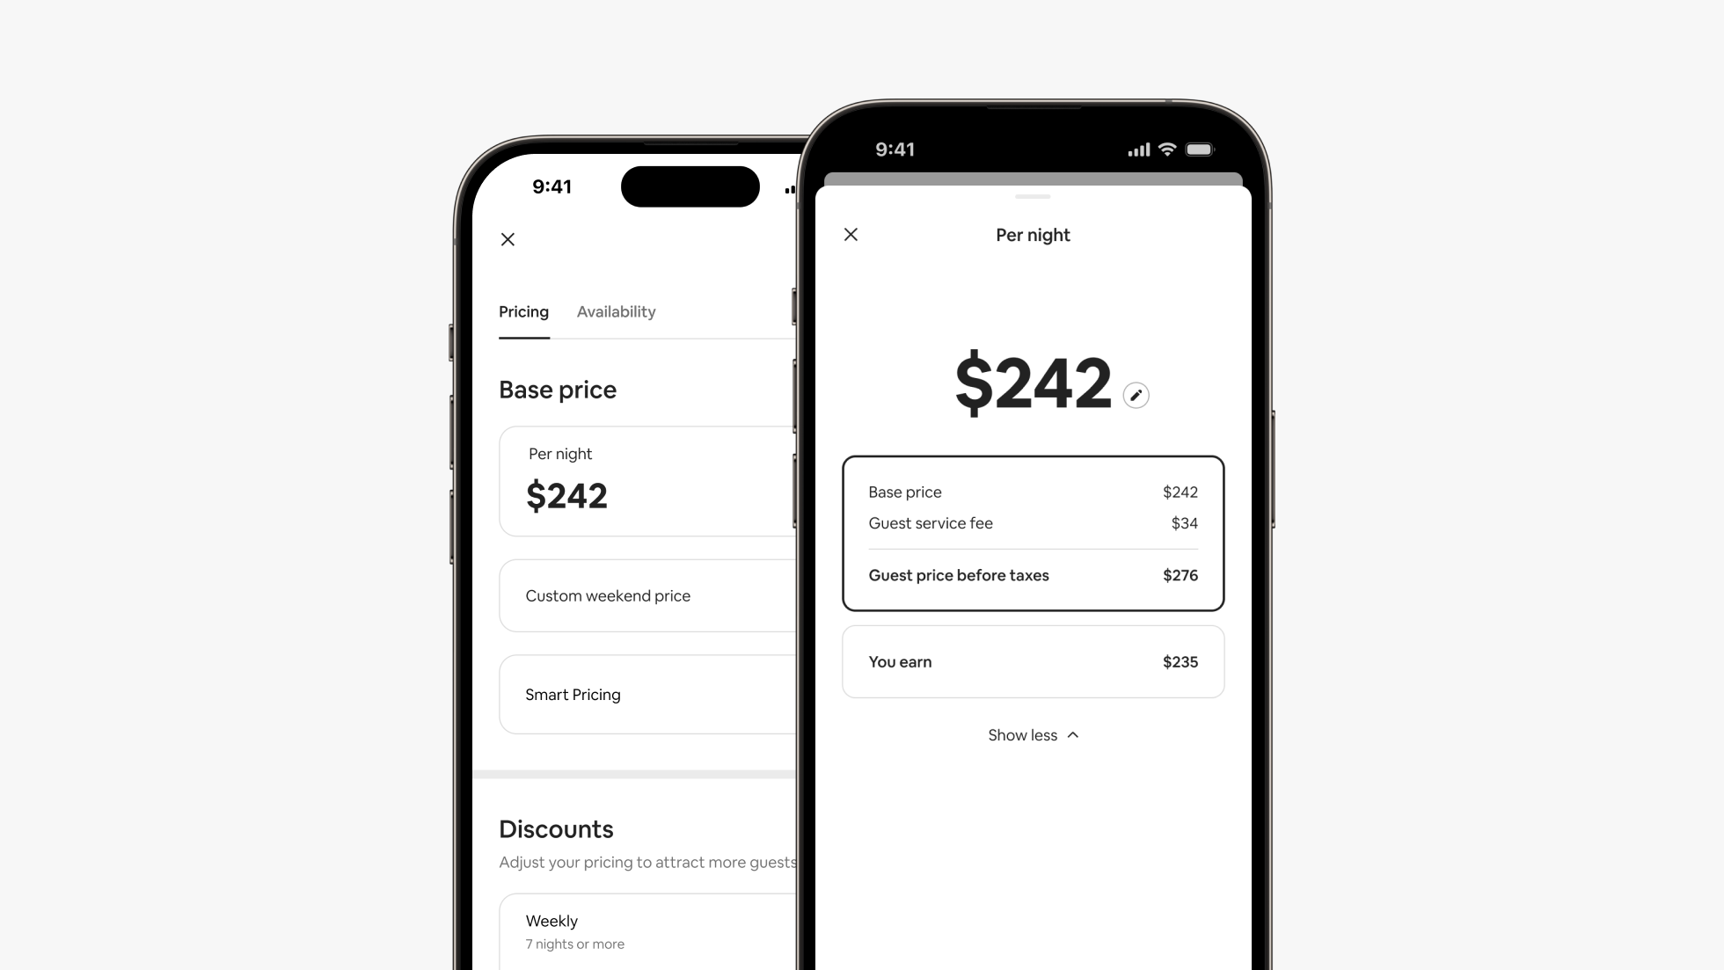Open the Weekly discount section
The width and height of the screenshot is (1724, 970).
[649, 931]
